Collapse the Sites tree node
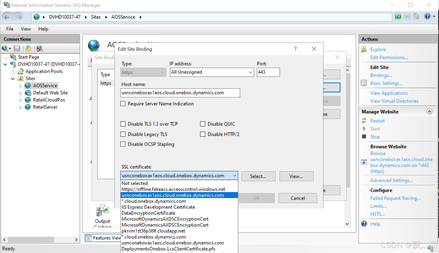439x253 pixels. pos(13,79)
